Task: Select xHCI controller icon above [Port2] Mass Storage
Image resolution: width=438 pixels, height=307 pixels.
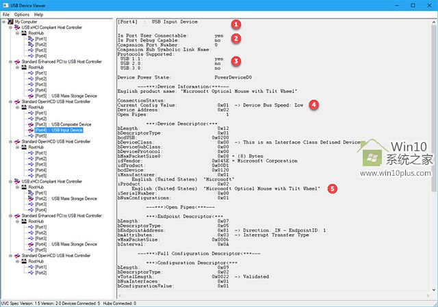Action: [17, 181]
